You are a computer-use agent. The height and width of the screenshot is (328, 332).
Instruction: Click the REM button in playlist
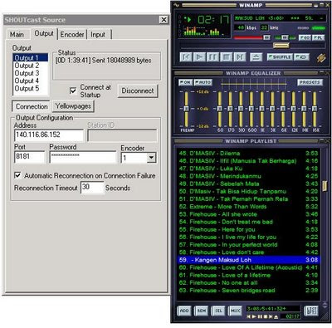(202, 311)
